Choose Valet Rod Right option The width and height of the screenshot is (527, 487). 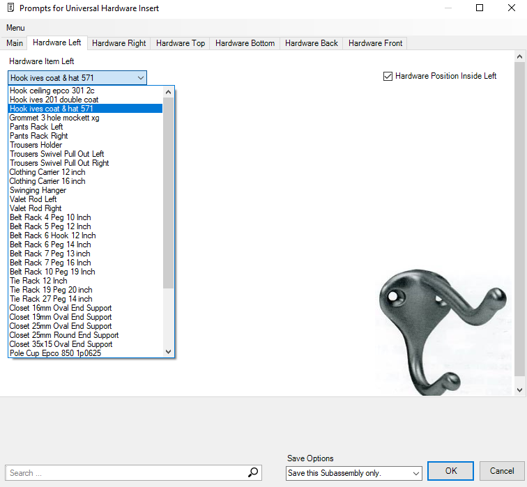[36, 208]
